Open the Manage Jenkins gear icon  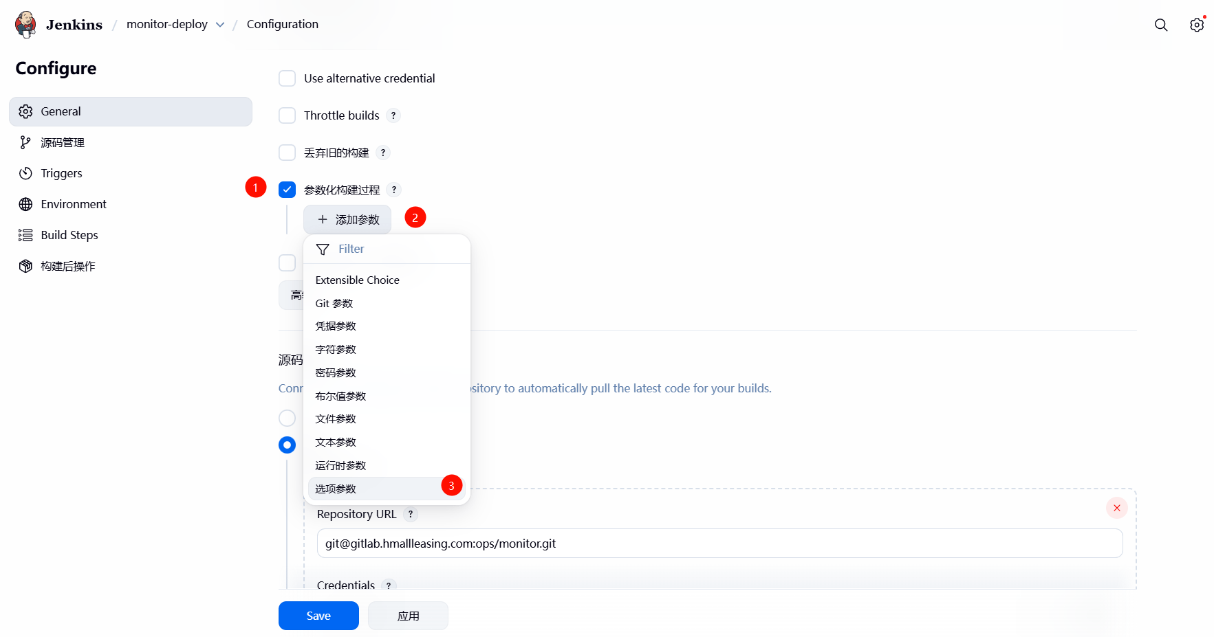point(1196,25)
